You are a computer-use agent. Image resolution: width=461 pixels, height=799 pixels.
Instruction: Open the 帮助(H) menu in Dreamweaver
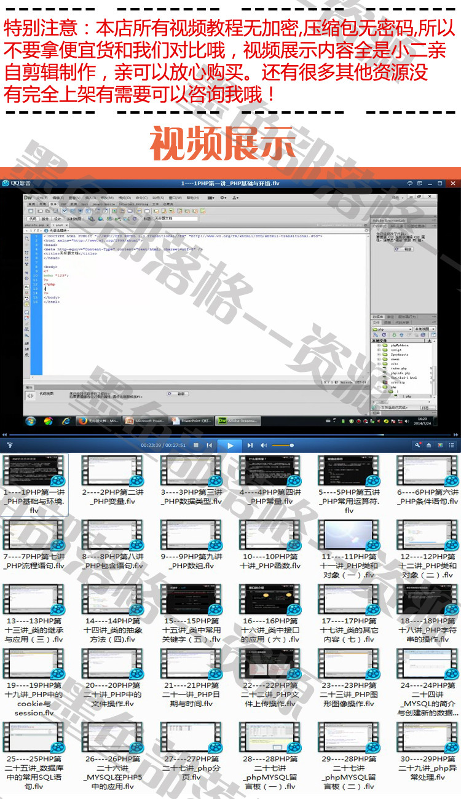click(192, 198)
